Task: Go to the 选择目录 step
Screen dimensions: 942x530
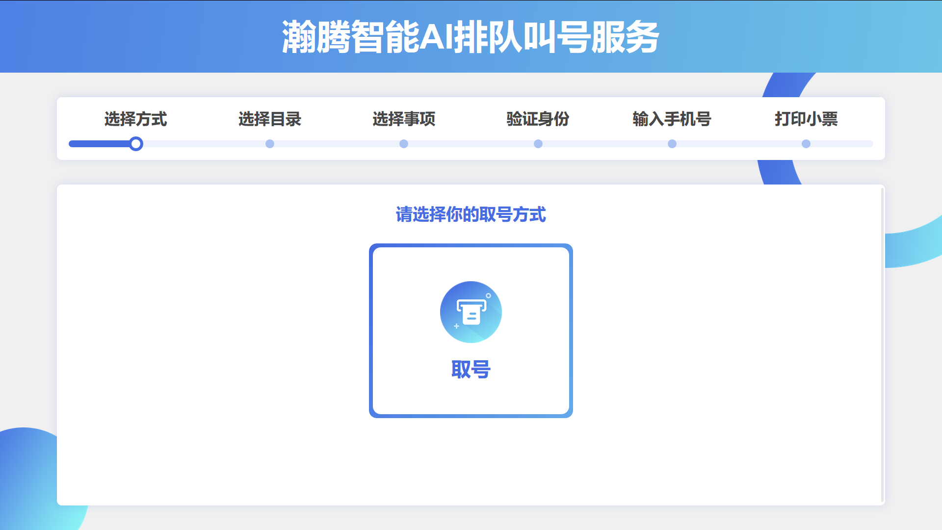Action: click(270, 119)
